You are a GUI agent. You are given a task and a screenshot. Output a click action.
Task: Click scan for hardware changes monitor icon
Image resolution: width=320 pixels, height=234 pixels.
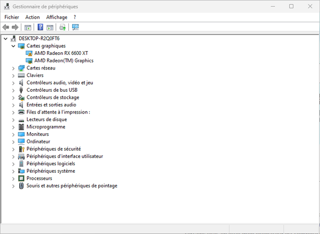(75, 27)
